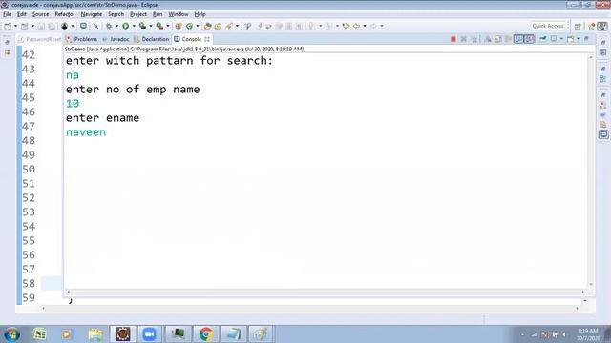Terminate the running program with red stop
This screenshot has width=611, height=343.
pos(453,39)
